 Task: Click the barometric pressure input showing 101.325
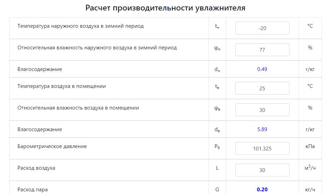(x=262, y=148)
